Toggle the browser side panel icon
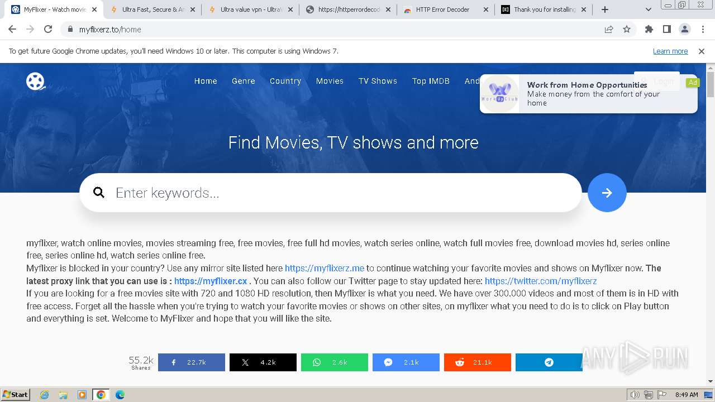Screen dimensions: 715x402 tap(667, 29)
